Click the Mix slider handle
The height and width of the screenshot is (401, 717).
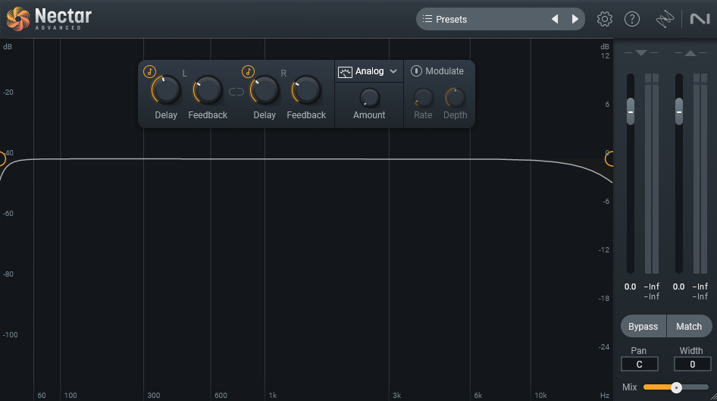(x=676, y=387)
